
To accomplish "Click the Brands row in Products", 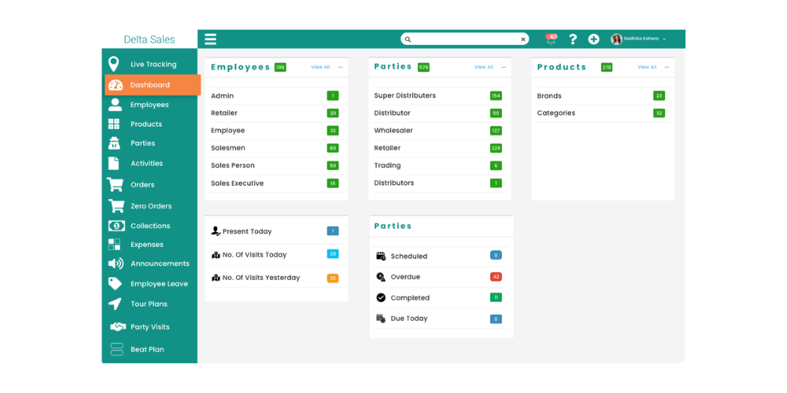I will click(x=604, y=96).
